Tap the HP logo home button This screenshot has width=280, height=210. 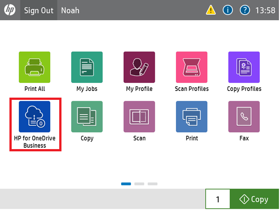pyautogui.click(x=10, y=10)
